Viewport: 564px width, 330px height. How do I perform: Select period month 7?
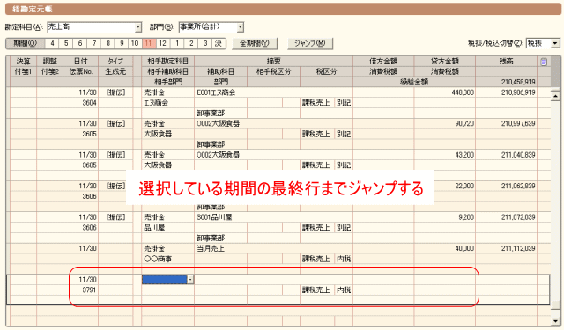(x=94, y=43)
